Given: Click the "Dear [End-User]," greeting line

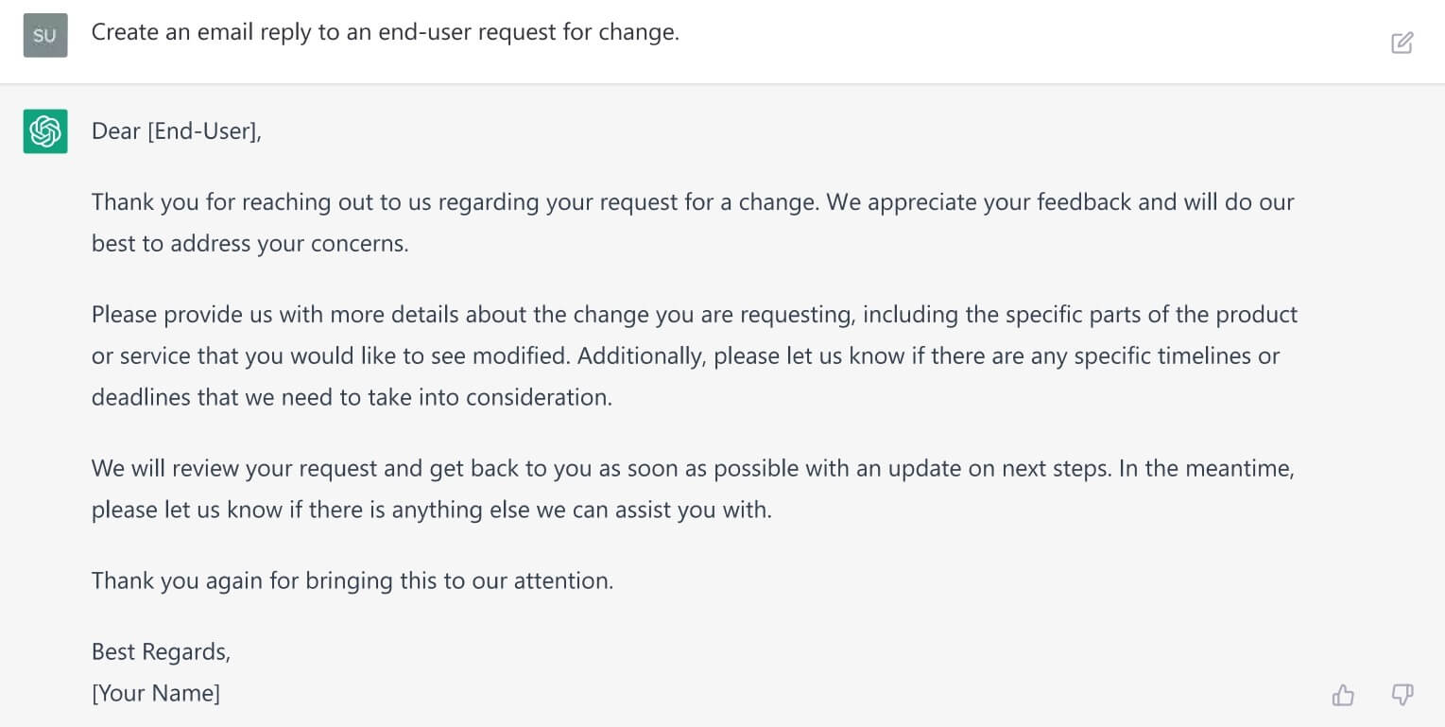Looking at the screenshot, I should click(x=176, y=131).
